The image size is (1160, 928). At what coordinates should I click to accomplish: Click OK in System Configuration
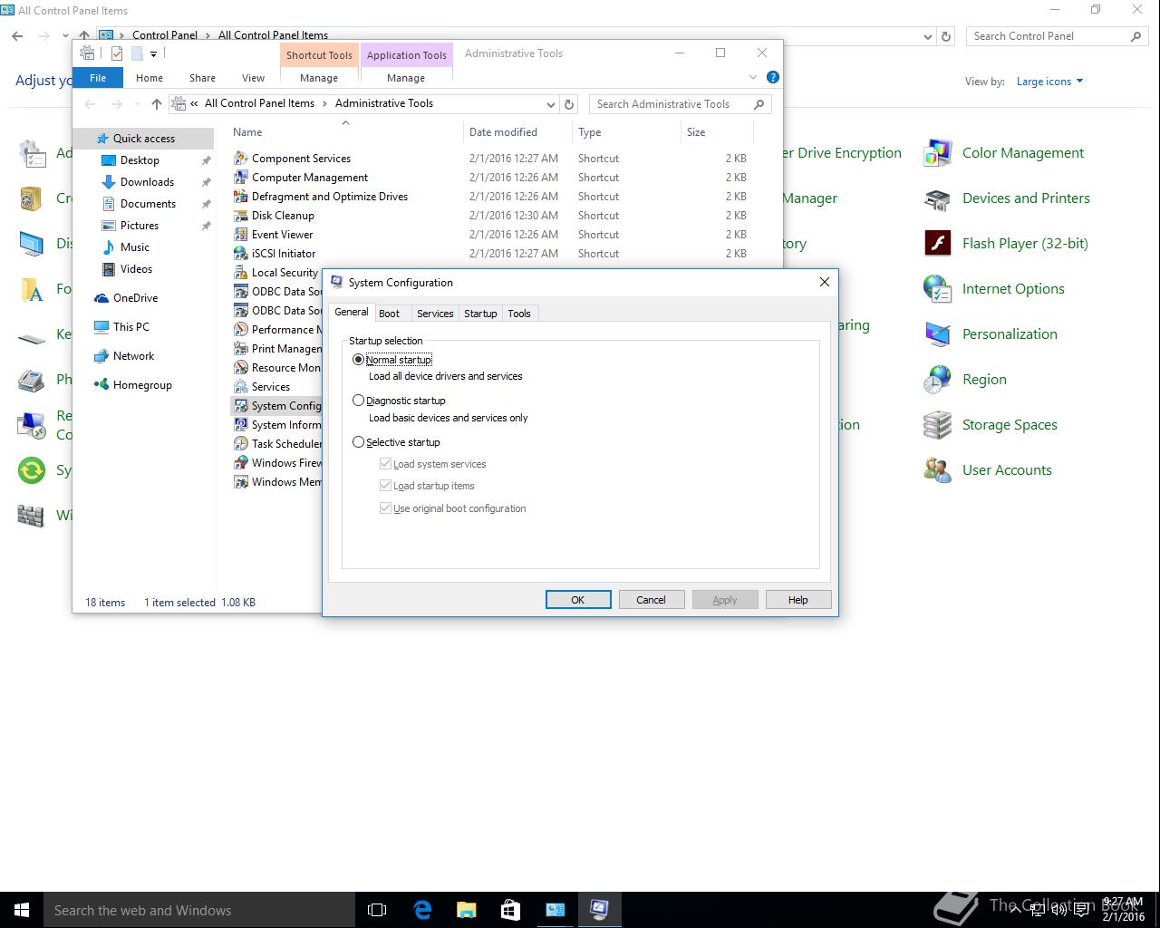pos(578,600)
